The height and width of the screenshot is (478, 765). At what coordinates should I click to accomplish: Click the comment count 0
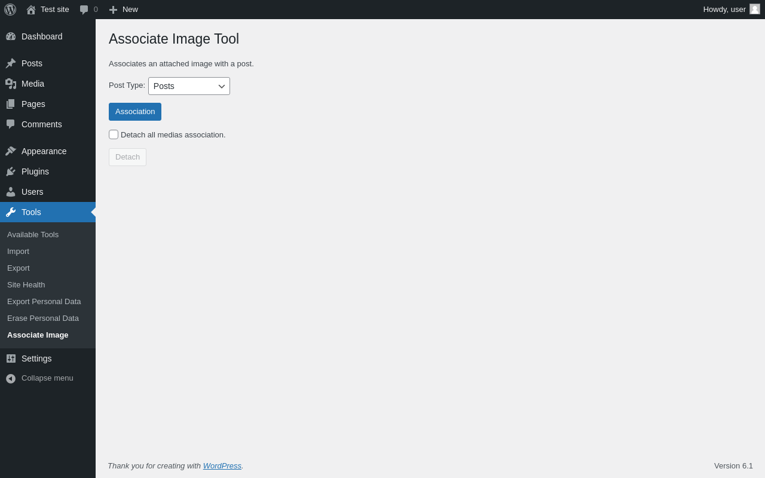pyautogui.click(x=96, y=10)
